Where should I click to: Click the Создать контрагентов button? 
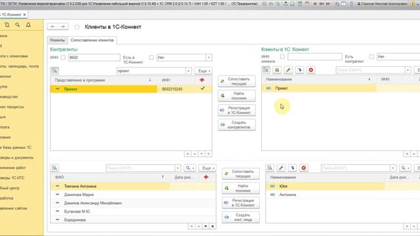[237, 125]
